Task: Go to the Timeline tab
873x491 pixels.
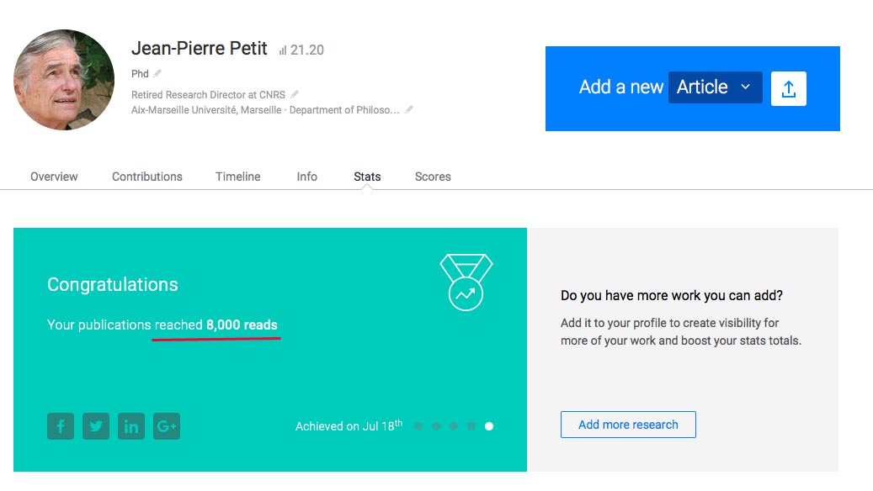Action: 237,177
